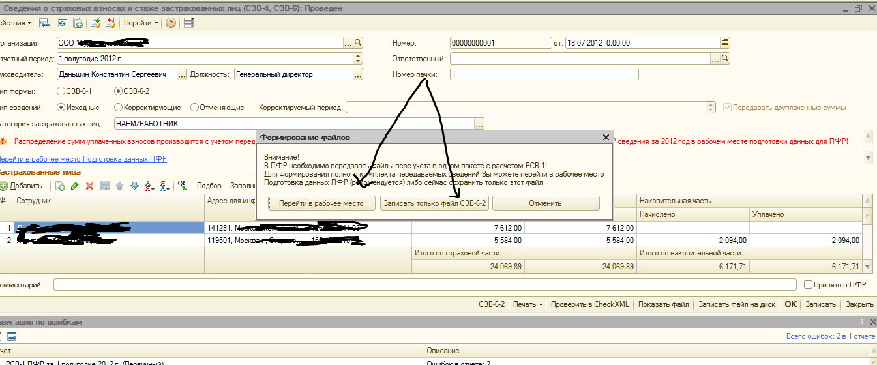Image resolution: width=877 pixels, height=365 pixels.
Task: Select Корректирующие information type radio button
Action: (x=118, y=108)
